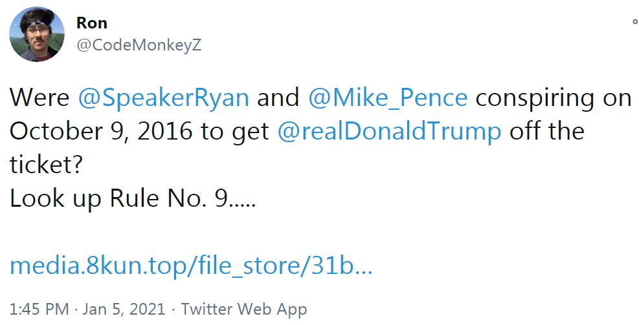Open the tweet's more options icon
This screenshot has width=639, height=325.
point(635,22)
